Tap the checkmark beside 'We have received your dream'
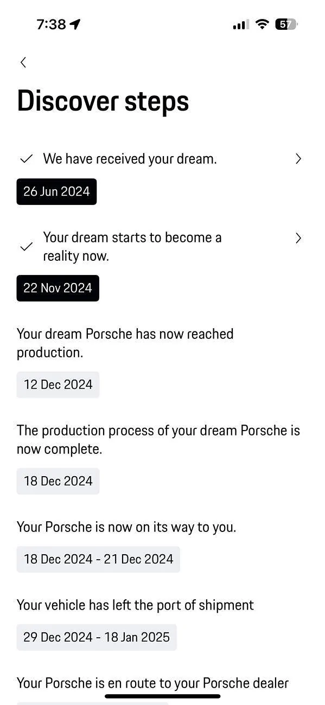Viewport: 325px width, 705px height. [x=26, y=159]
